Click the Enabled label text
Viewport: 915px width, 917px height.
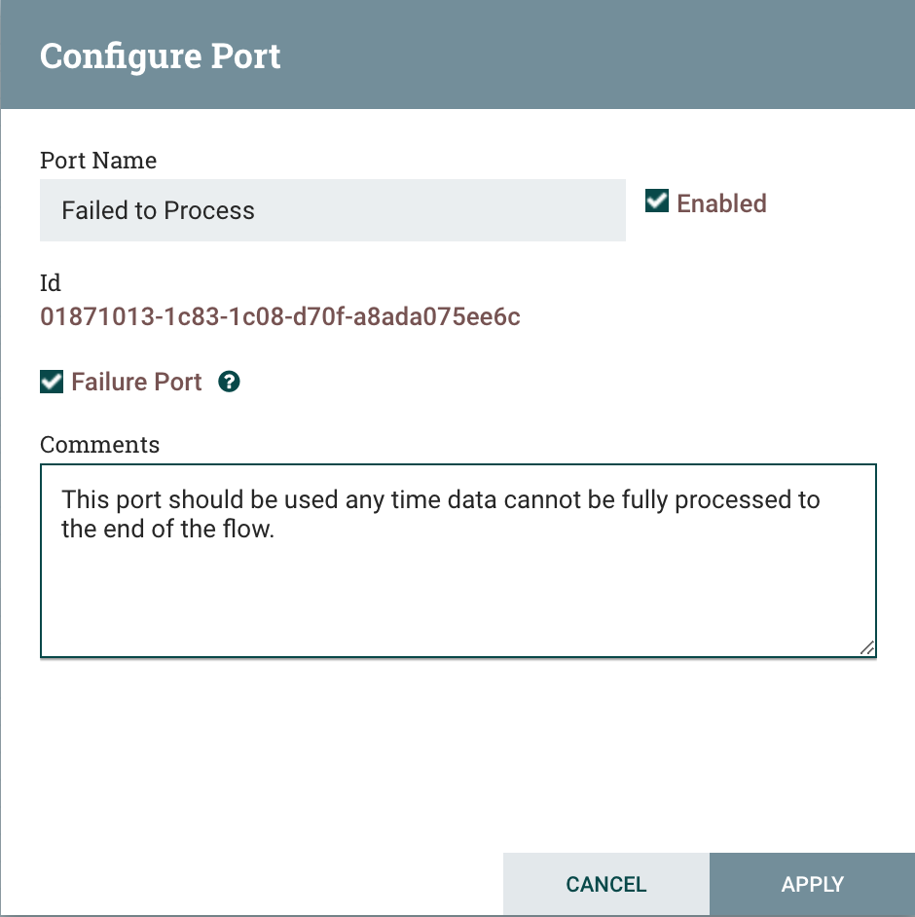click(x=721, y=203)
